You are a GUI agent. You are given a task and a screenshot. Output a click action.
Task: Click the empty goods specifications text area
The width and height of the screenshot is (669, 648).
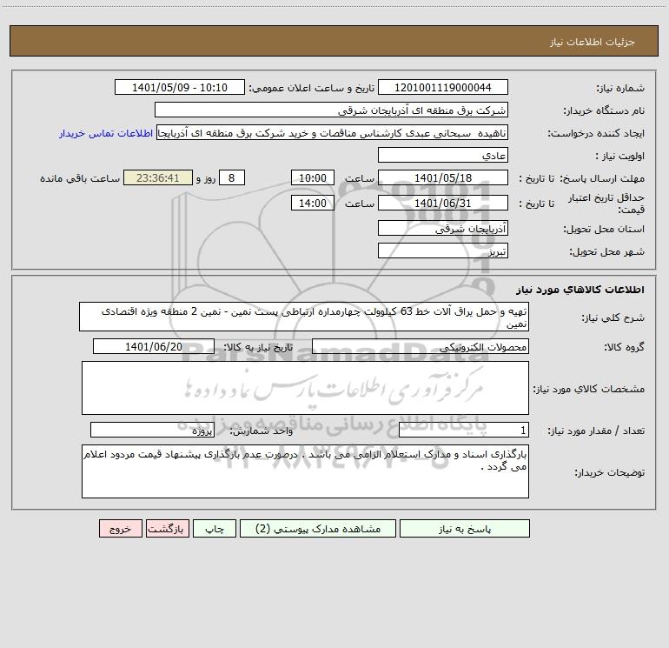(x=305, y=388)
